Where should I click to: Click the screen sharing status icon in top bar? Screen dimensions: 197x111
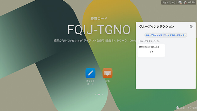coord(180,2)
